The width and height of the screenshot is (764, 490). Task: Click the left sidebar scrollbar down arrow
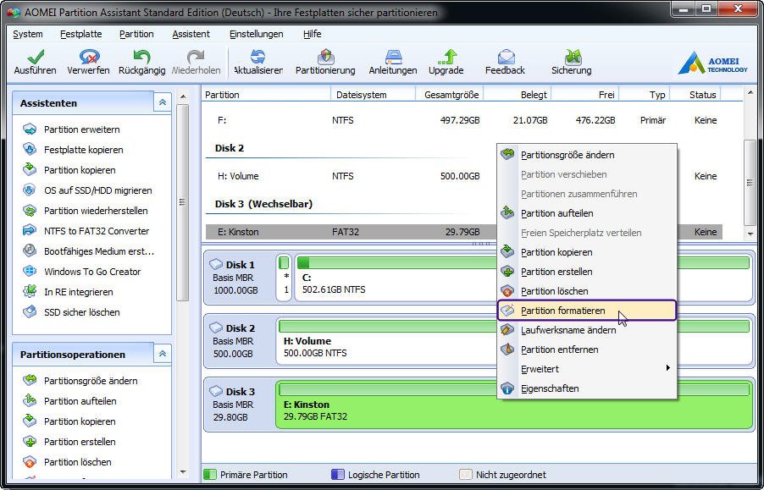[x=183, y=472]
